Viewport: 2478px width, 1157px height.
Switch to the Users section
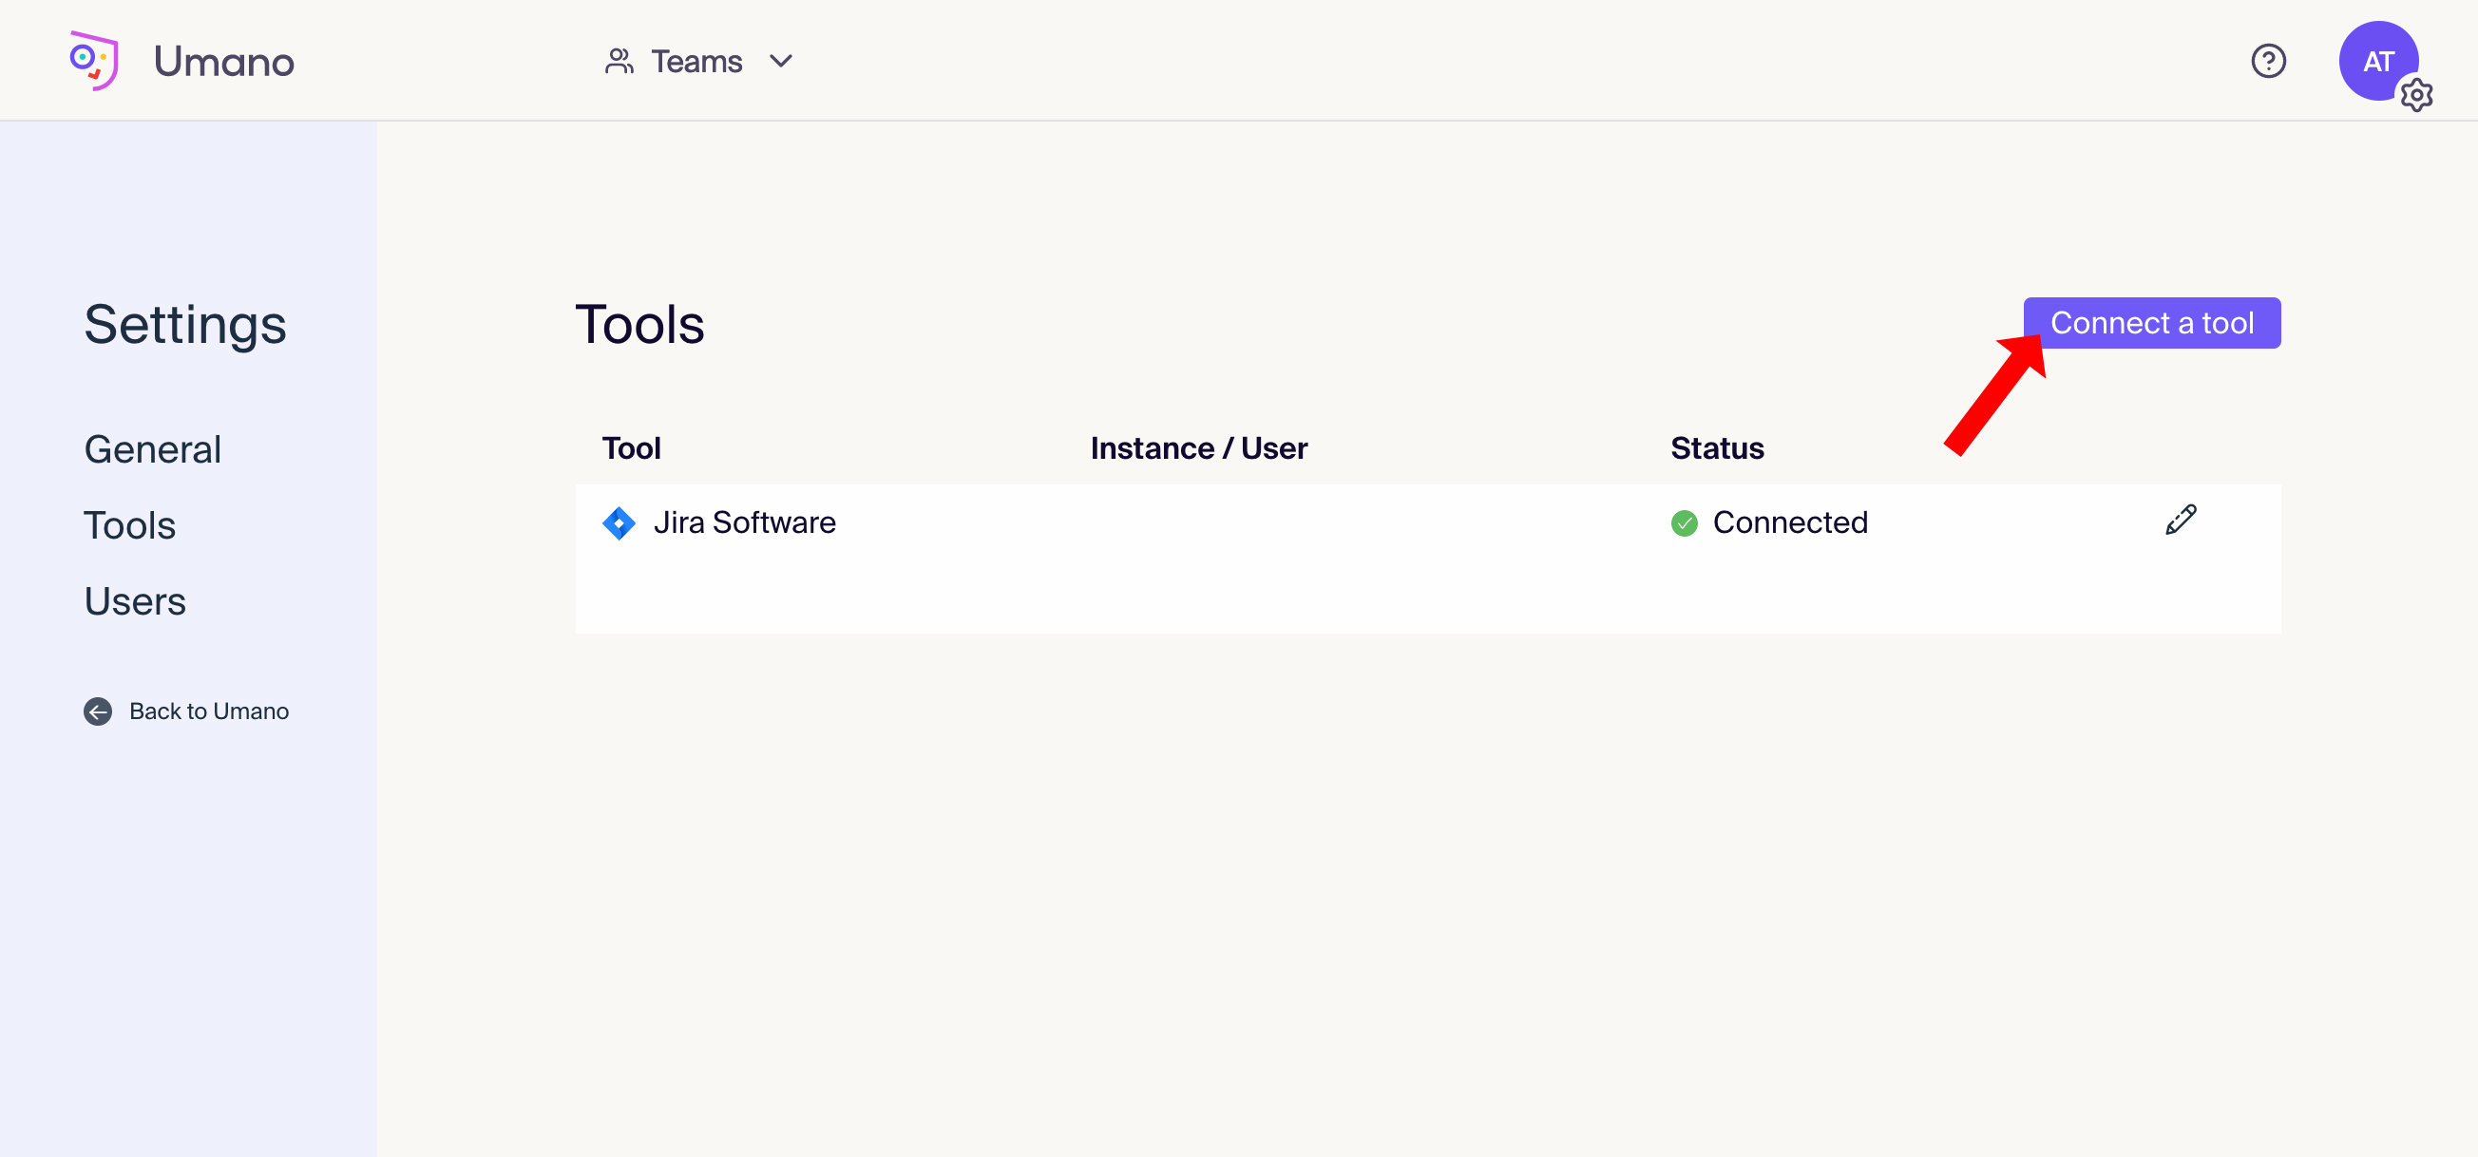point(134,601)
